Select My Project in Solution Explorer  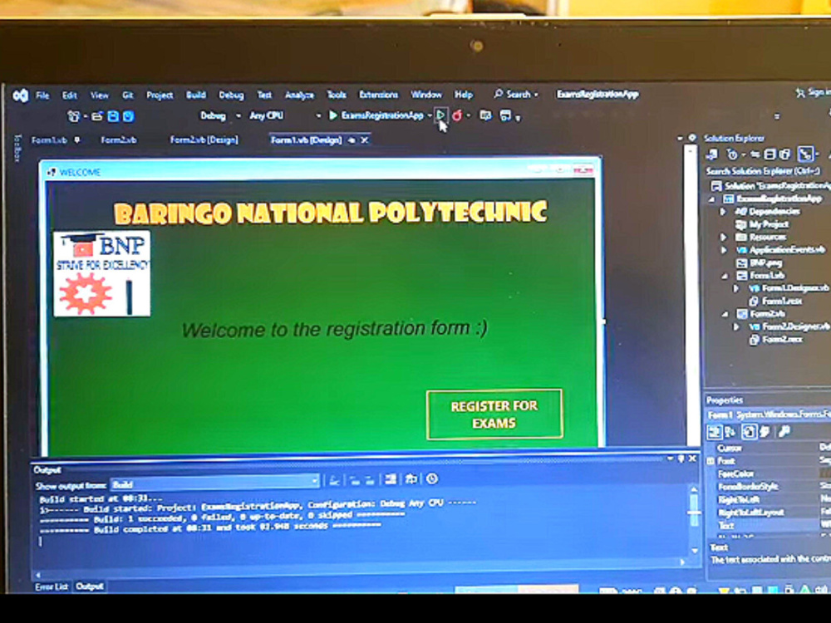tap(769, 224)
